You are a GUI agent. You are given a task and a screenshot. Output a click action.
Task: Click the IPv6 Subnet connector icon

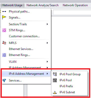pos(55,92)
